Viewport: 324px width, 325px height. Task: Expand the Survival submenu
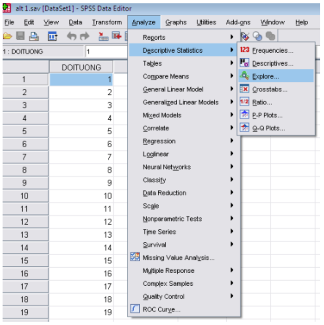(x=184, y=245)
